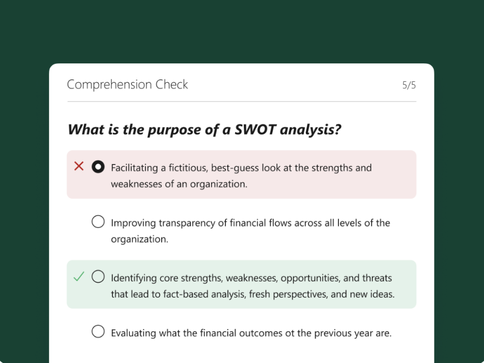484x363 pixels.
Task: Select the 'Improving transparency' radio button
Action: click(98, 222)
